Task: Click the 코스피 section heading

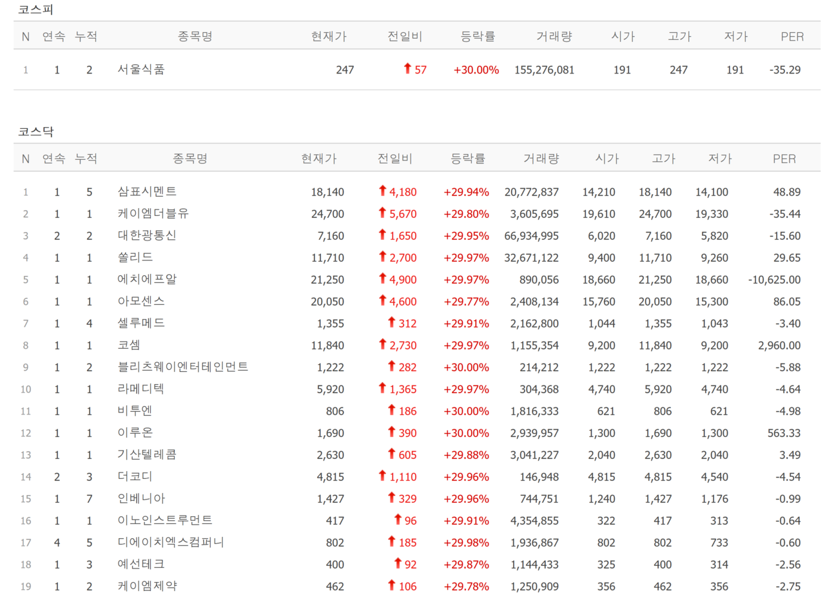Action: tap(36, 10)
